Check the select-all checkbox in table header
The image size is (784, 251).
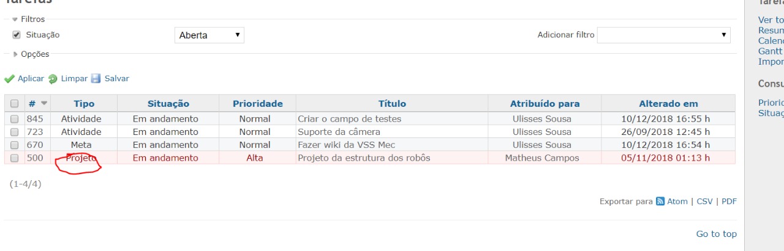coord(15,104)
